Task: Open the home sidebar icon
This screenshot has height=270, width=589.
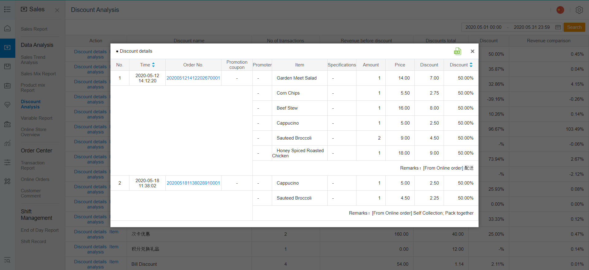Action: tap(7, 28)
